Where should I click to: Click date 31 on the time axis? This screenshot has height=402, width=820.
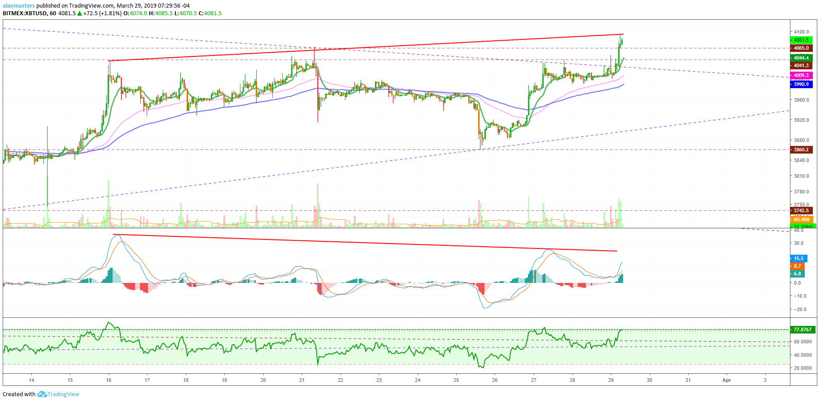pyautogui.click(x=688, y=380)
